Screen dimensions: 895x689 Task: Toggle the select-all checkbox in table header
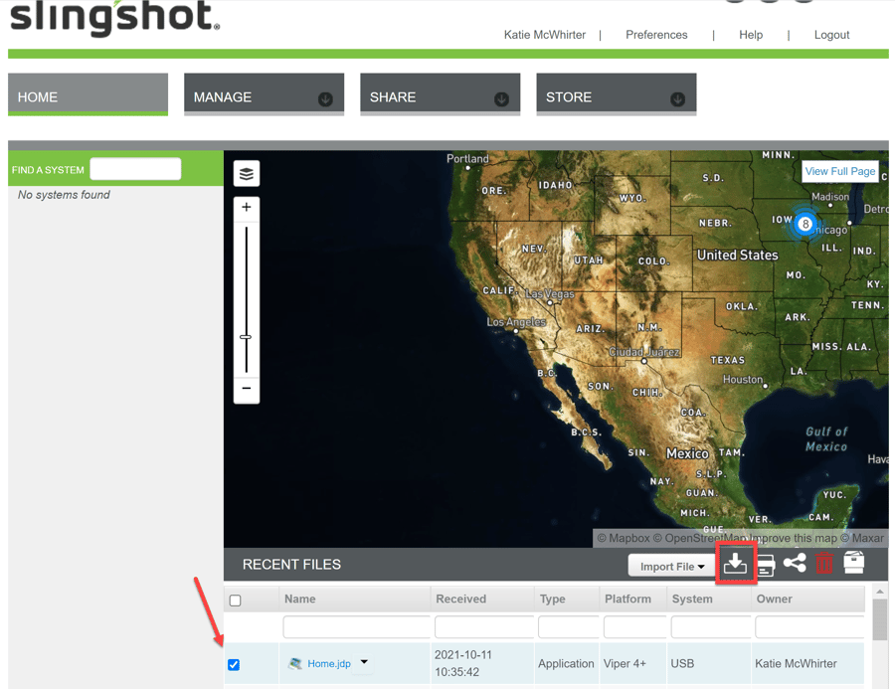coord(236,601)
